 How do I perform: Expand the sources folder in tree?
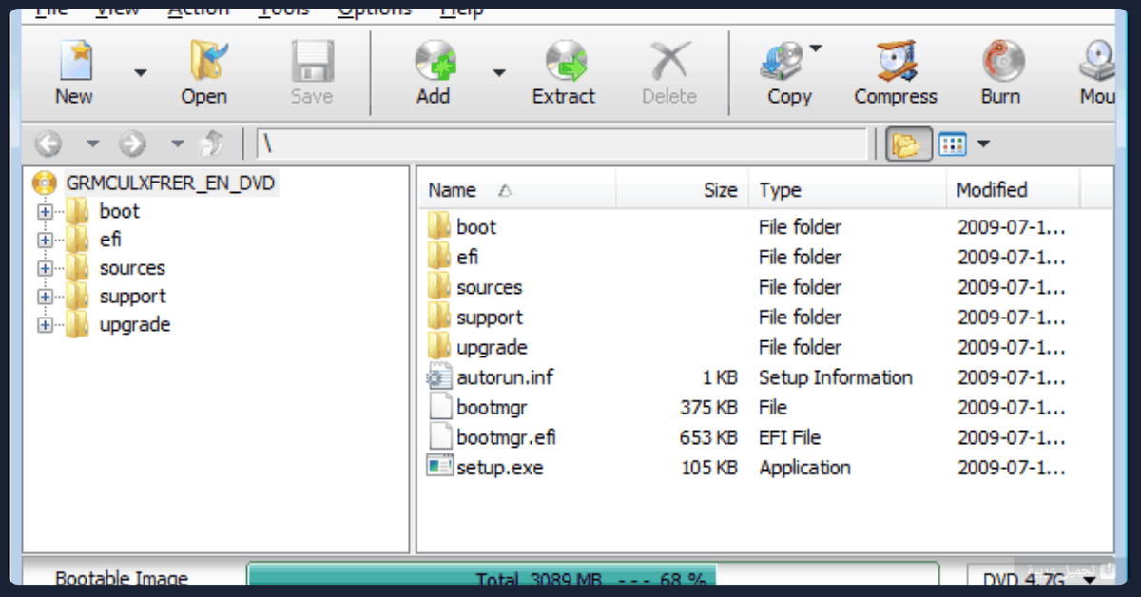coord(45,269)
